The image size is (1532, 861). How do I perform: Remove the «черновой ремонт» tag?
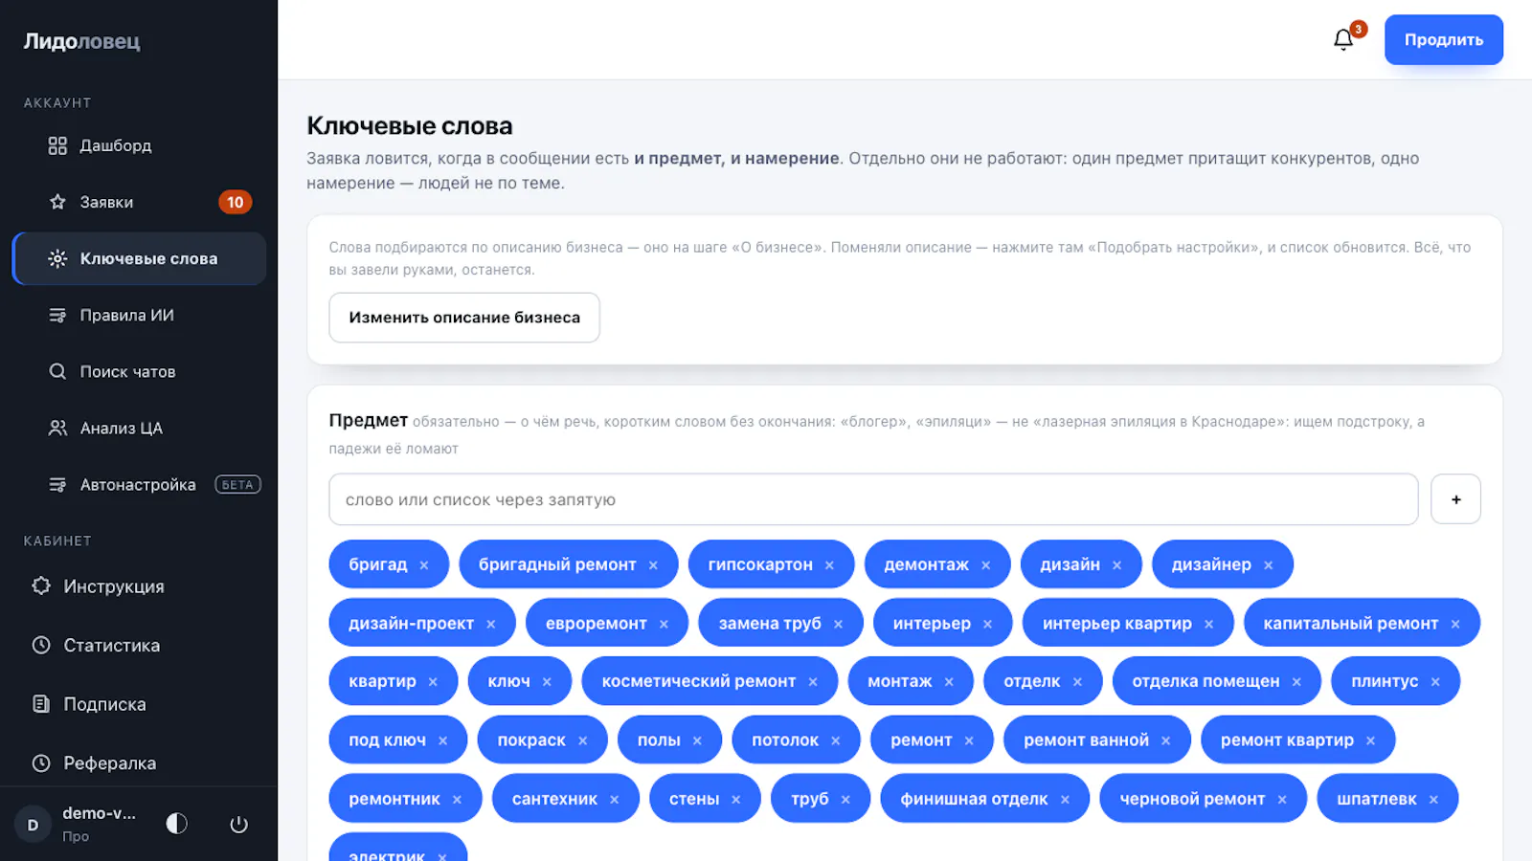1282,800
